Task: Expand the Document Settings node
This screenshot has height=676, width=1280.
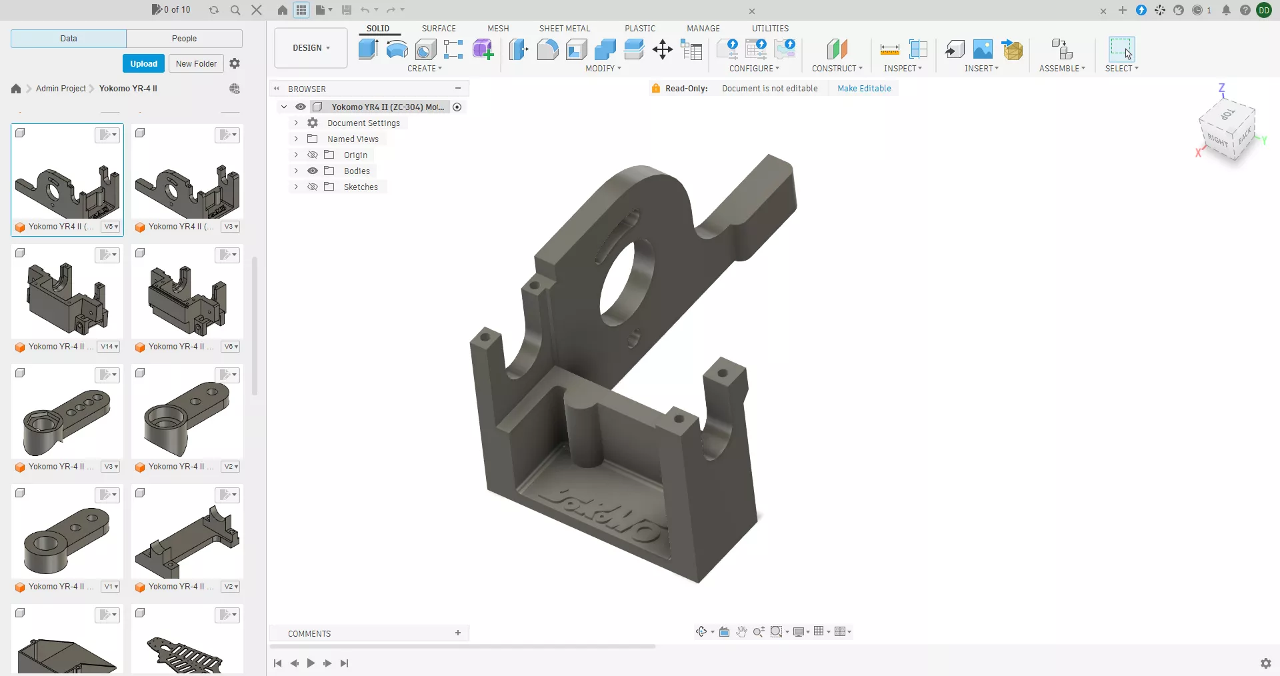Action: [296, 123]
